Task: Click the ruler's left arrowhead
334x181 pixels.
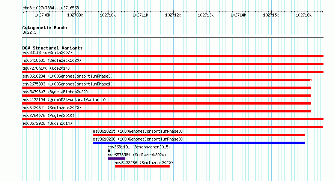Action: pos(23,12)
